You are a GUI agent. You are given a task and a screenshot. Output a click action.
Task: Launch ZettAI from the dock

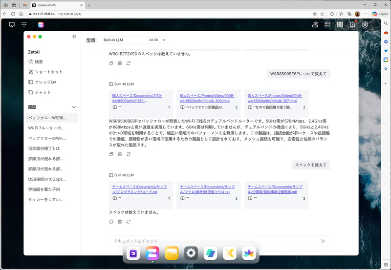click(x=152, y=253)
